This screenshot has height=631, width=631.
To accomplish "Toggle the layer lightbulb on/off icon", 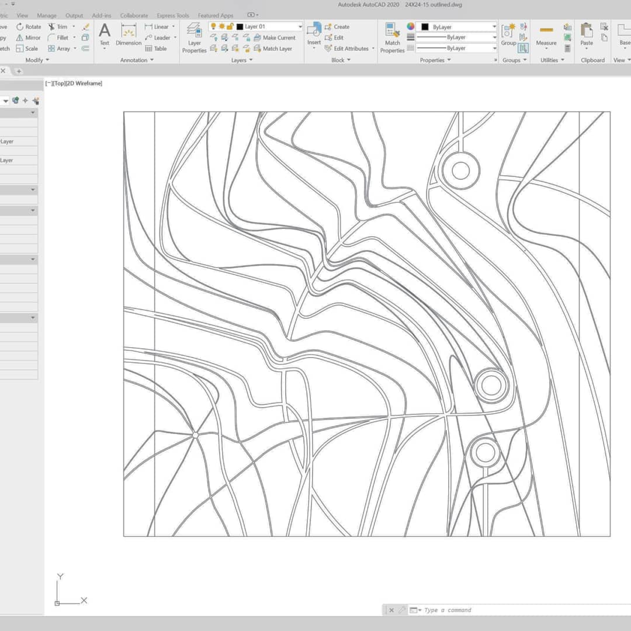I will click(x=213, y=27).
